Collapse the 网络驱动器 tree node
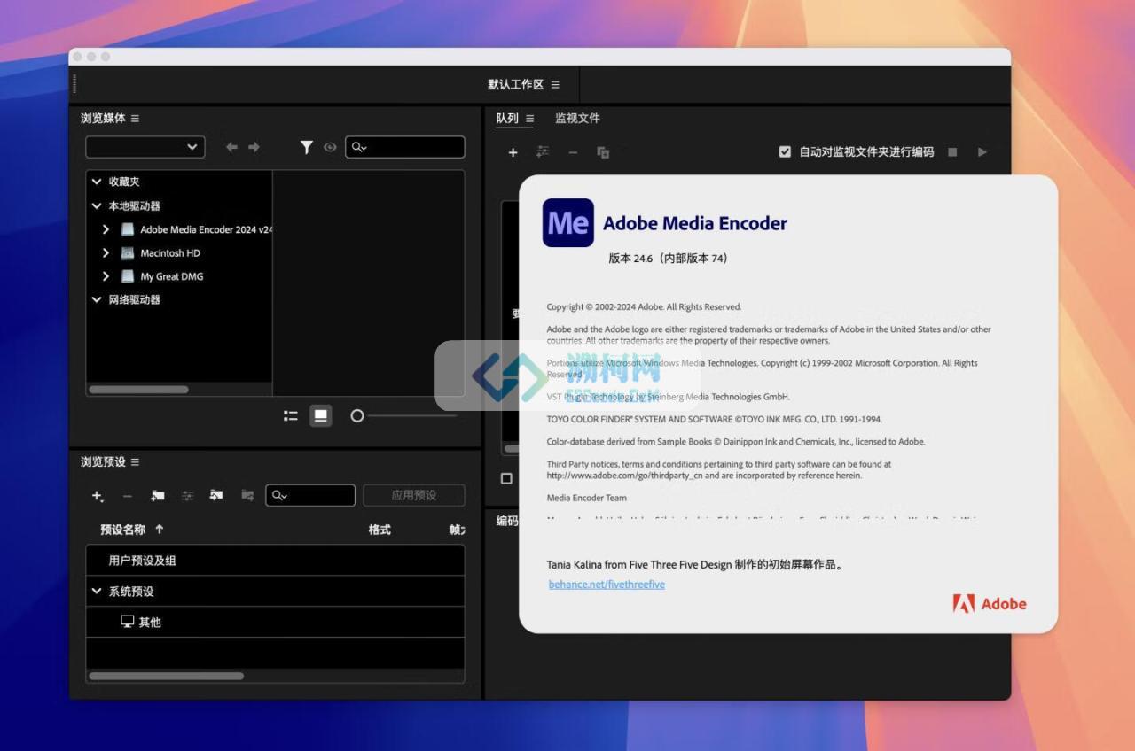1135x751 pixels. pyautogui.click(x=97, y=299)
